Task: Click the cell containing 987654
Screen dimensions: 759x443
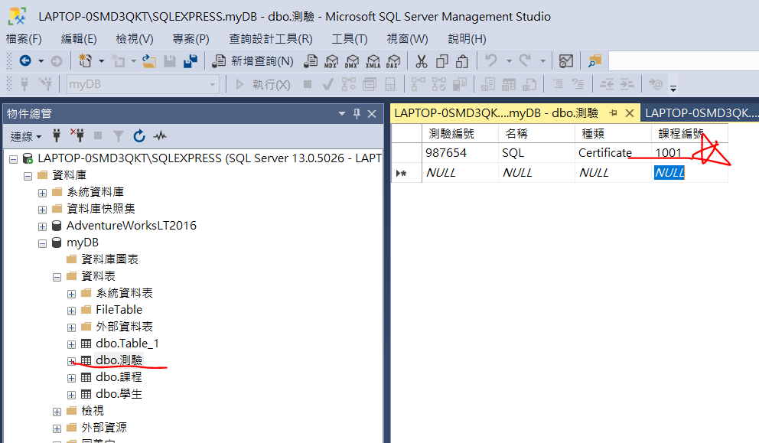Action: pos(460,153)
